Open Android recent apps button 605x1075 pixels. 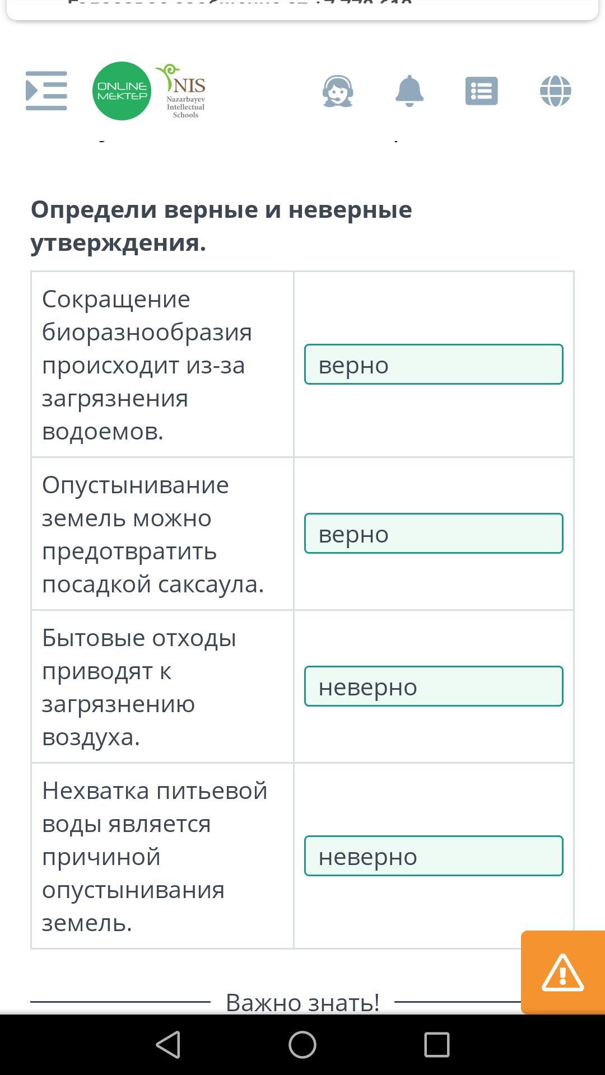coord(437,1045)
